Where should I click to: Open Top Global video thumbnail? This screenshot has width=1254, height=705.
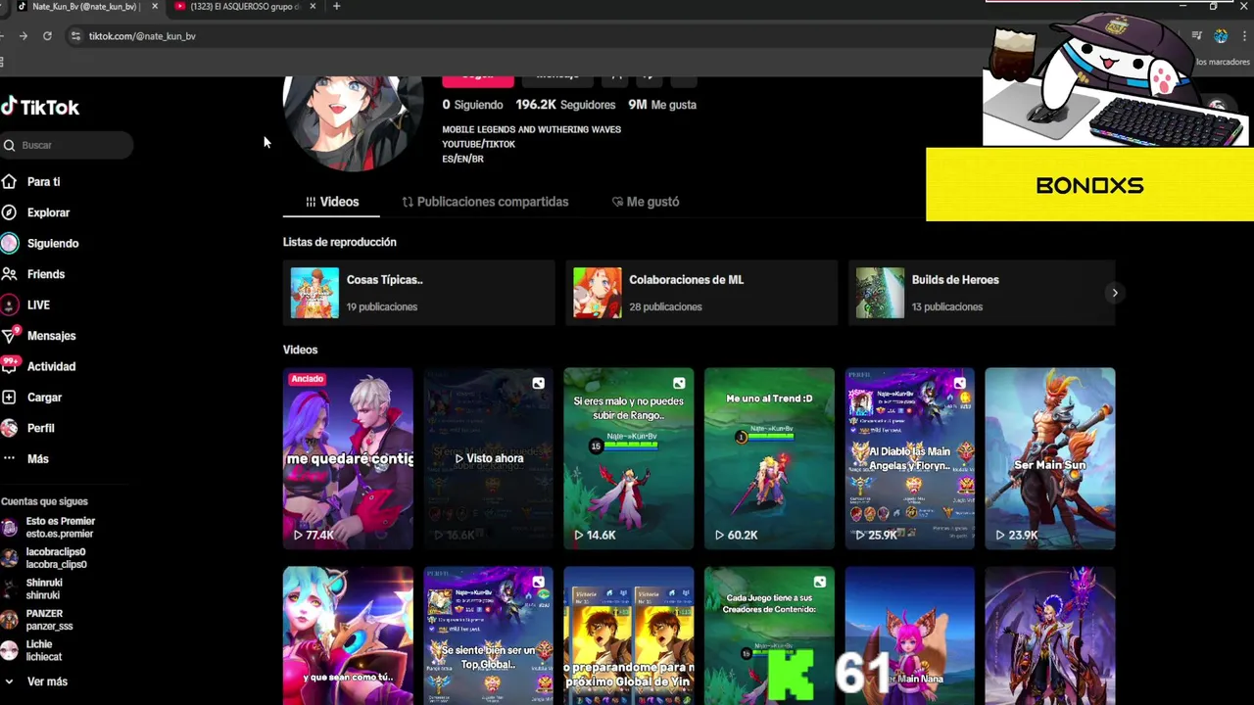[x=488, y=635]
